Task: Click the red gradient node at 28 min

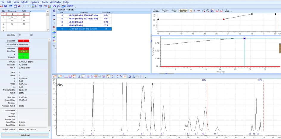Action: 224,19
